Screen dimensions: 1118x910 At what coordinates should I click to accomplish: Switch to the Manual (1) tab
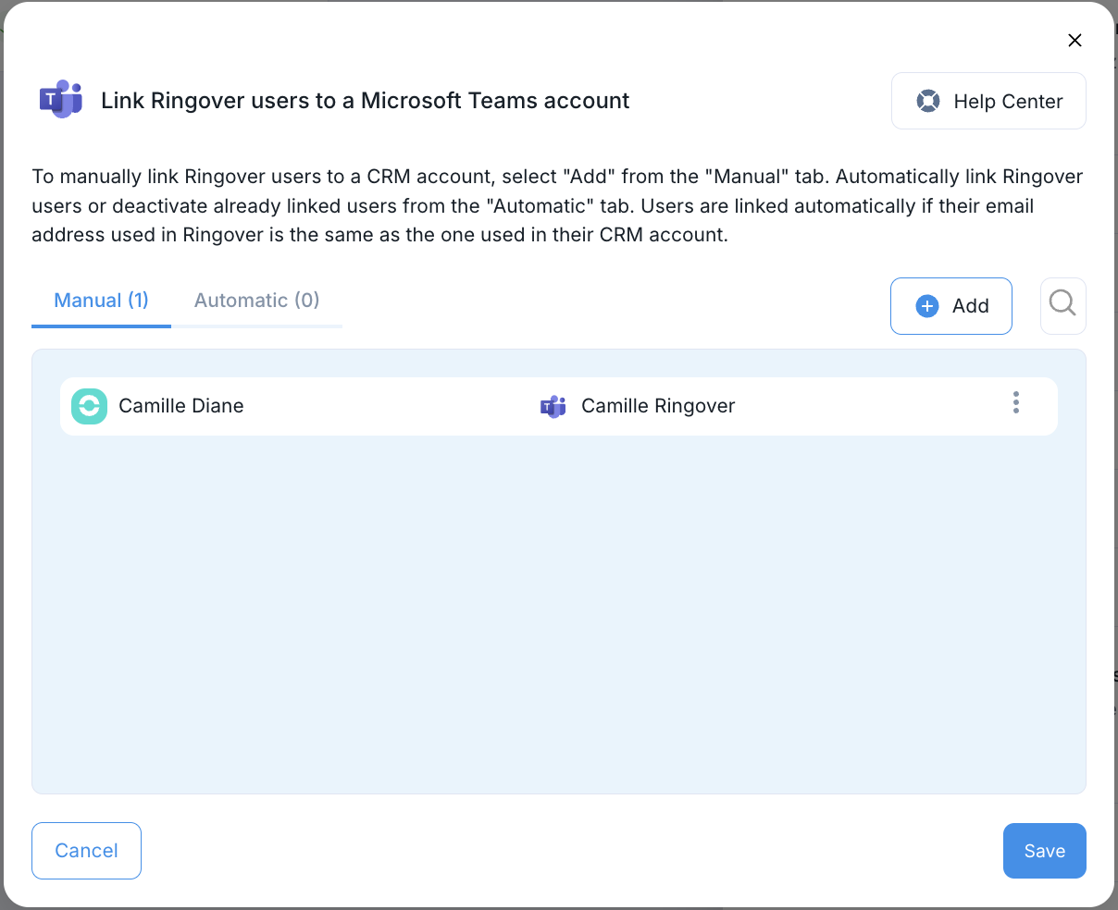pos(102,301)
